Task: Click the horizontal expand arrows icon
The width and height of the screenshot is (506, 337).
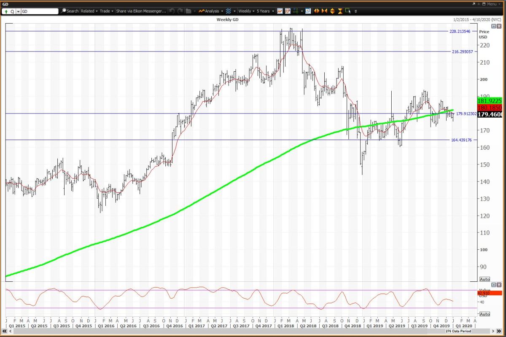Action: [x=317, y=11]
